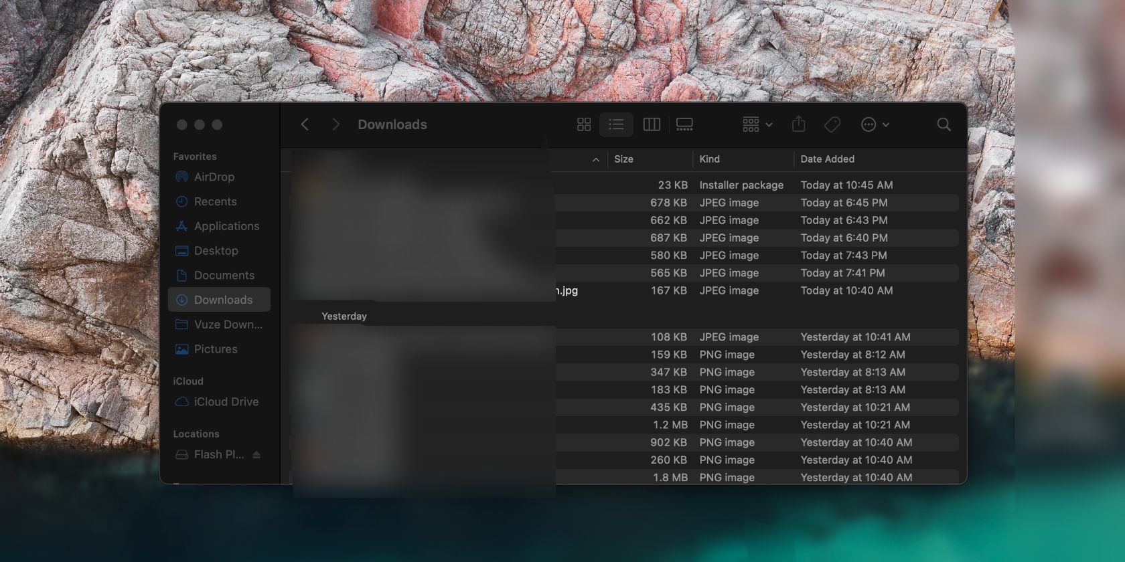Eject the Flash Player disk

tap(256, 455)
